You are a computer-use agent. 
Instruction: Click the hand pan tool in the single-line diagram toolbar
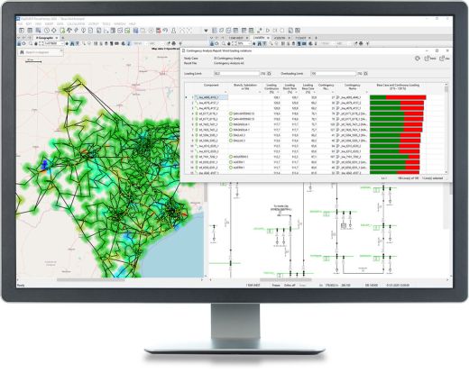(228, 44)
